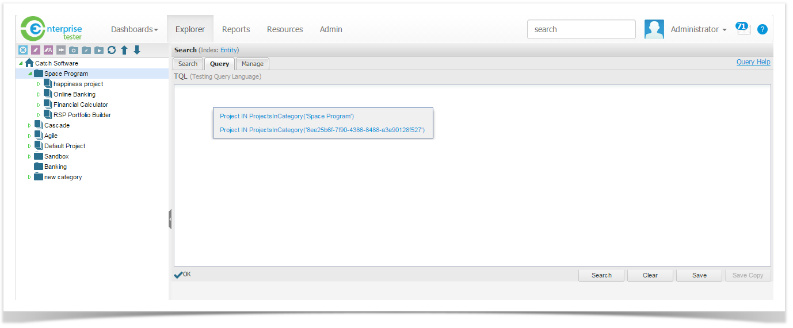Click the refresh icon in tree toolbar
Screen dimensions: 793x328
click(112, 51)
